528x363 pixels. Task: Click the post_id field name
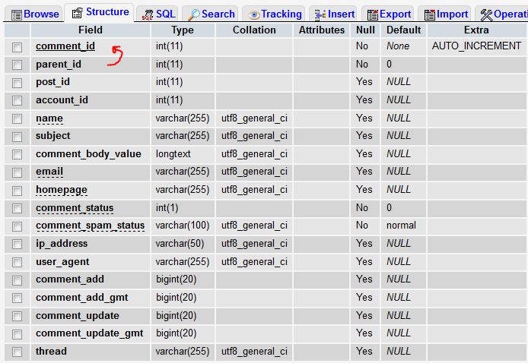[52, 82]
